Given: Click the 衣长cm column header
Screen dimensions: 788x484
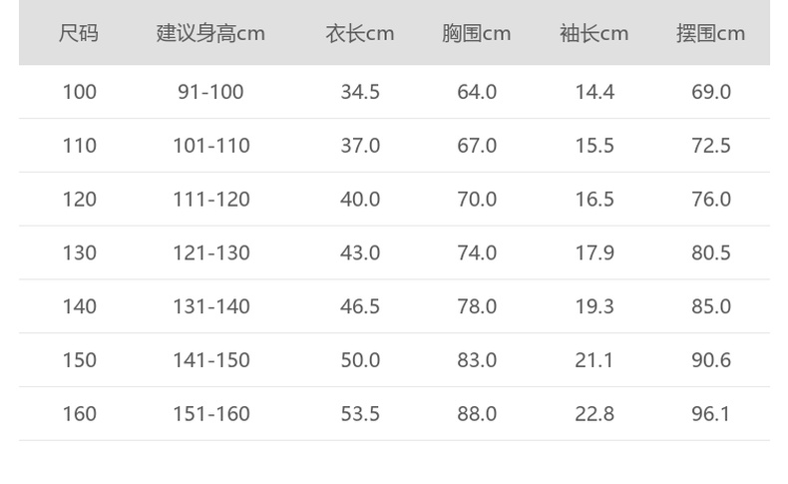Looking at the screenshot, I should (360, 33).
